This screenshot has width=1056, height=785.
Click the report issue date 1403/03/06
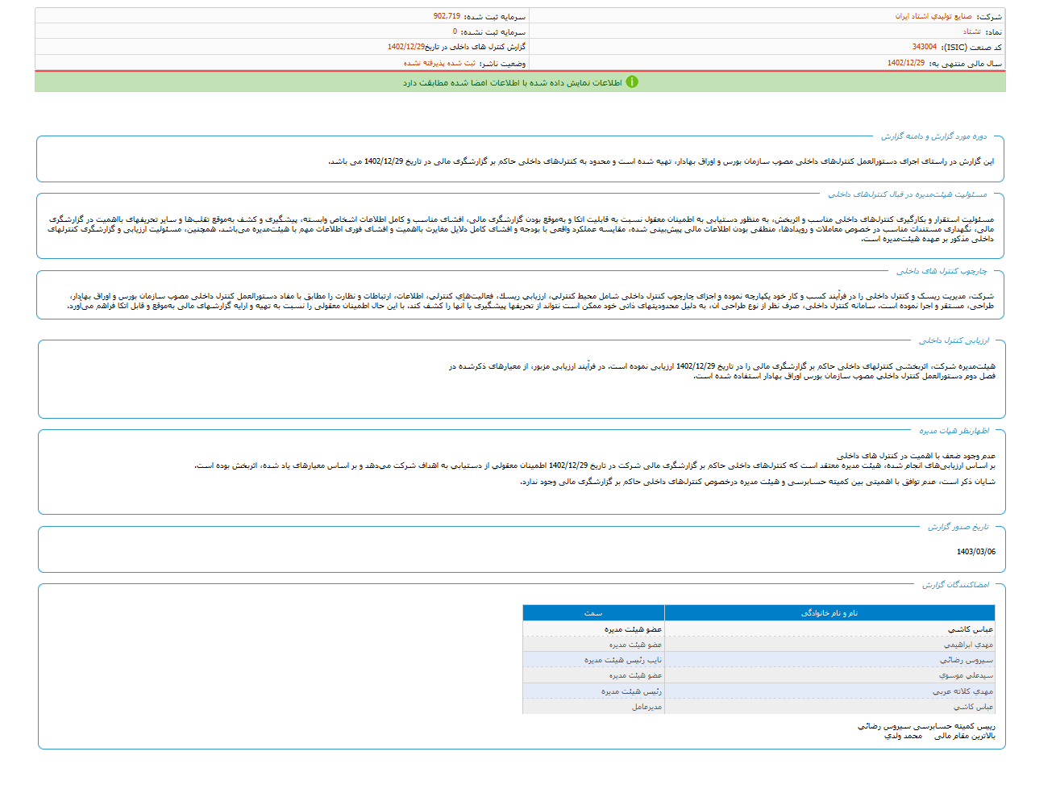[x=975, y=552]
